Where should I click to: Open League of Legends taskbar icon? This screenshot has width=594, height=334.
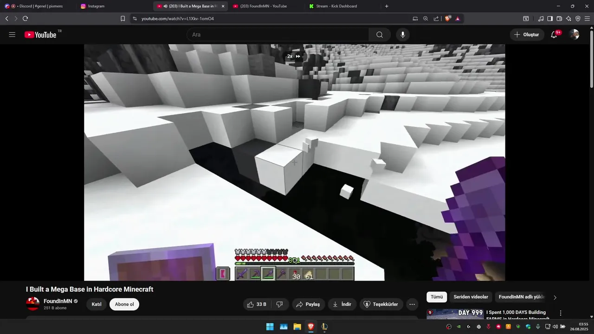pos(324,327)
